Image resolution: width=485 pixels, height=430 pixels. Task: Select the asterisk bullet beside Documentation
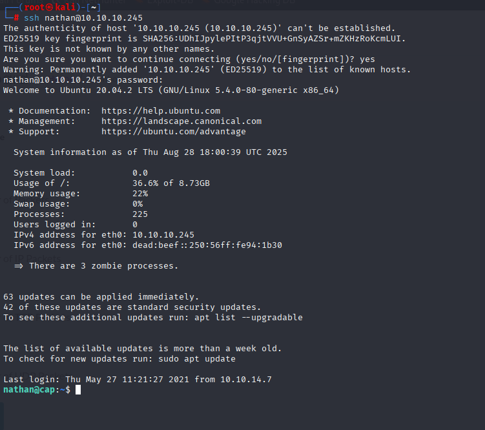[11, 111]
